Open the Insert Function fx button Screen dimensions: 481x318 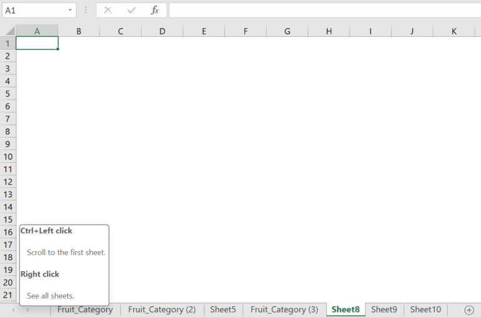click(155, 10)
